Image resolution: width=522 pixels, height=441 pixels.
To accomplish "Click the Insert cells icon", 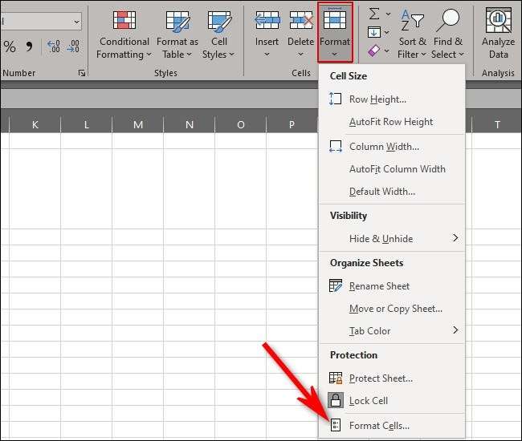I will point(267,22).
